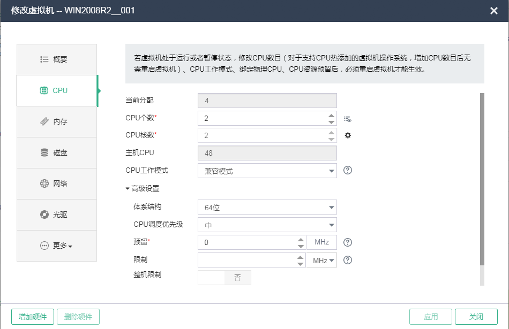Open the 磁盘 disk tab

[x=57, y=152]
